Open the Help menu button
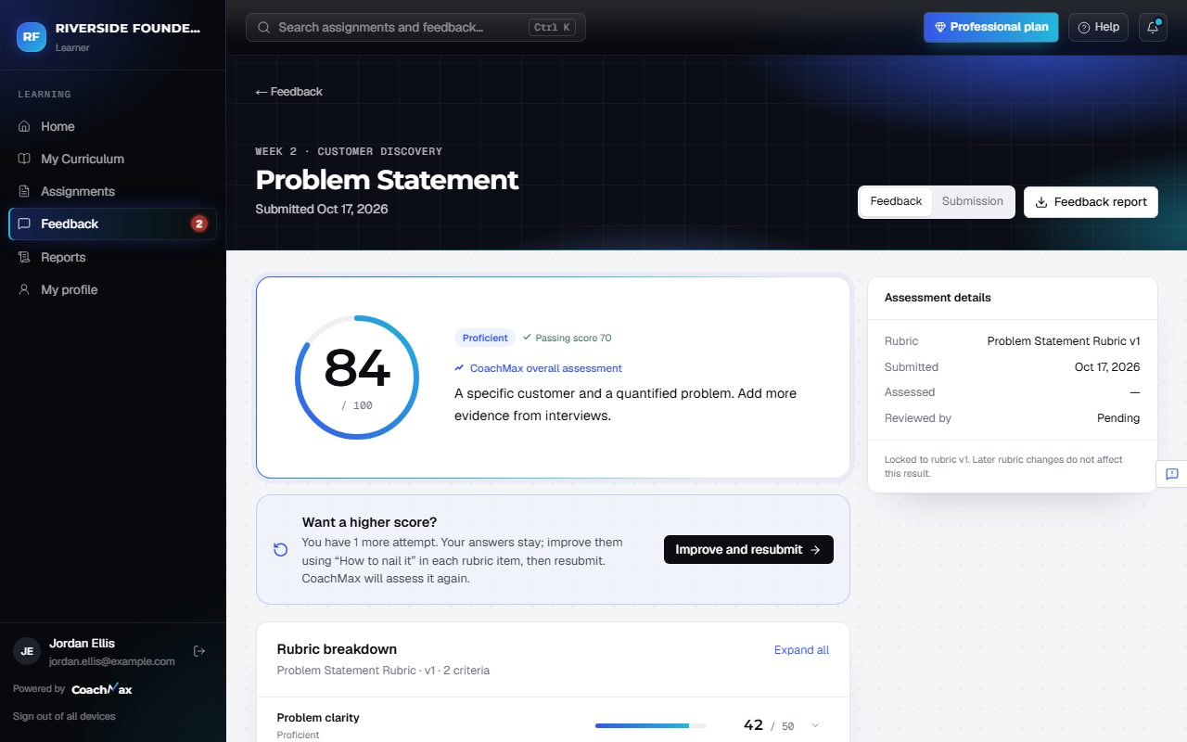 click(x=1098, y=27)
